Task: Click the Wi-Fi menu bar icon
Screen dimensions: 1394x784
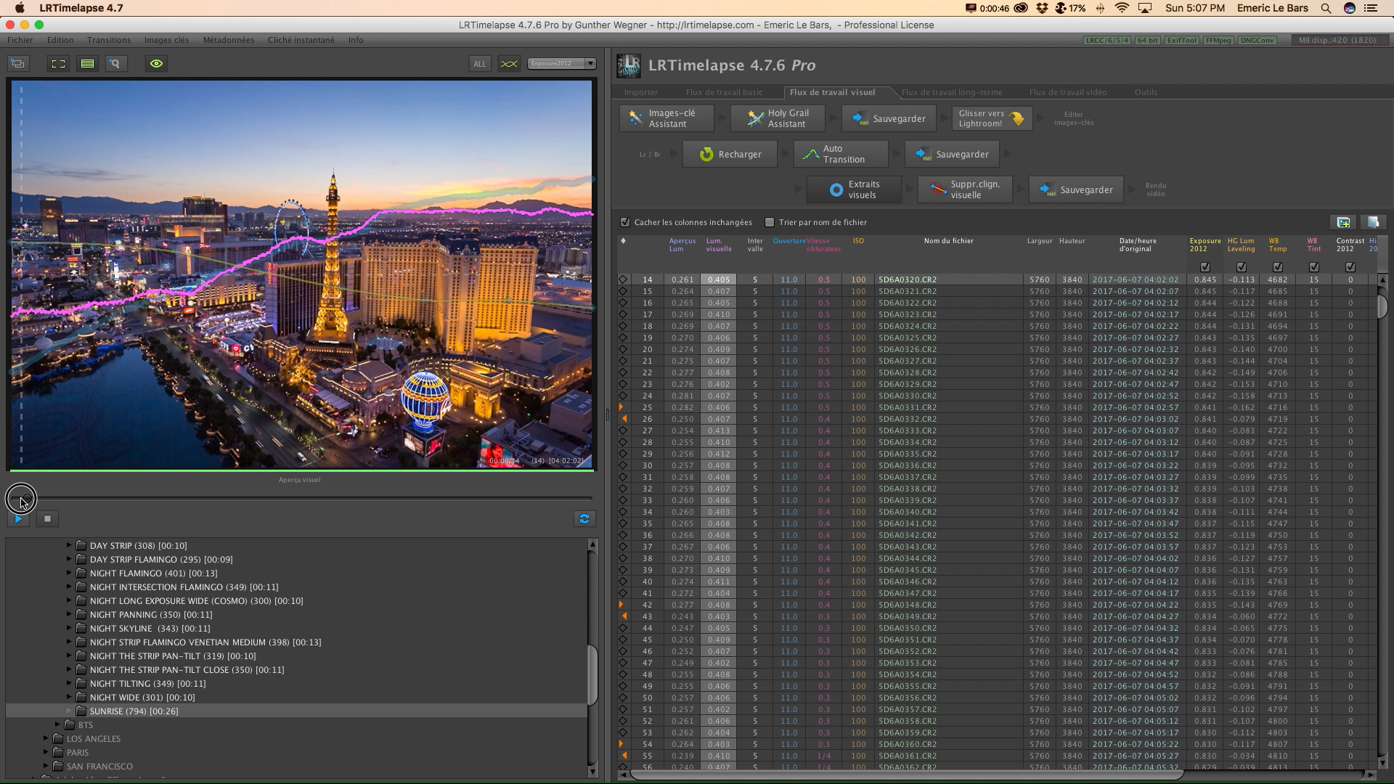Action: point(1122,8)
